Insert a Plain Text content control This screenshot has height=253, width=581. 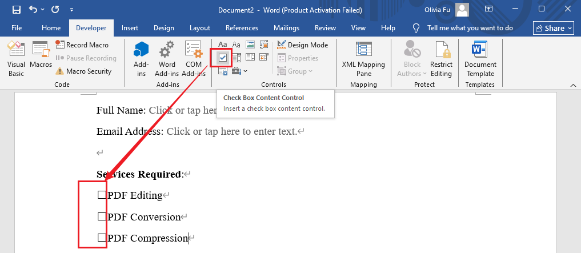click(237, 45)
